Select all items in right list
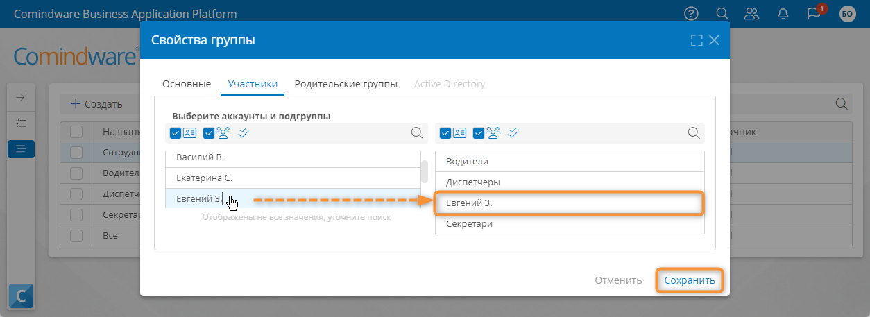 (x=513, y=132)
